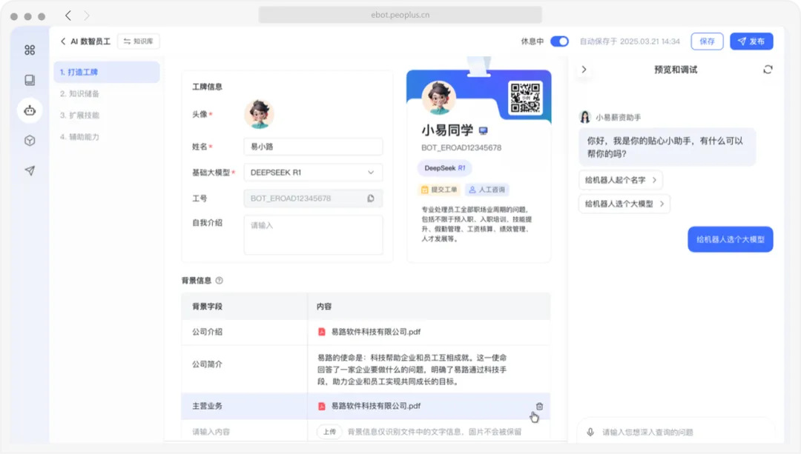Open the knowledge book icon in left sidebar
This screenshot has height=454, width=801.
click(x=30, y=80)
